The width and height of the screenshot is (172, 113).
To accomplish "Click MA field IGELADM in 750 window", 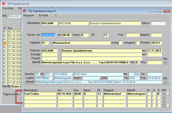I will [x=14, y=16].
